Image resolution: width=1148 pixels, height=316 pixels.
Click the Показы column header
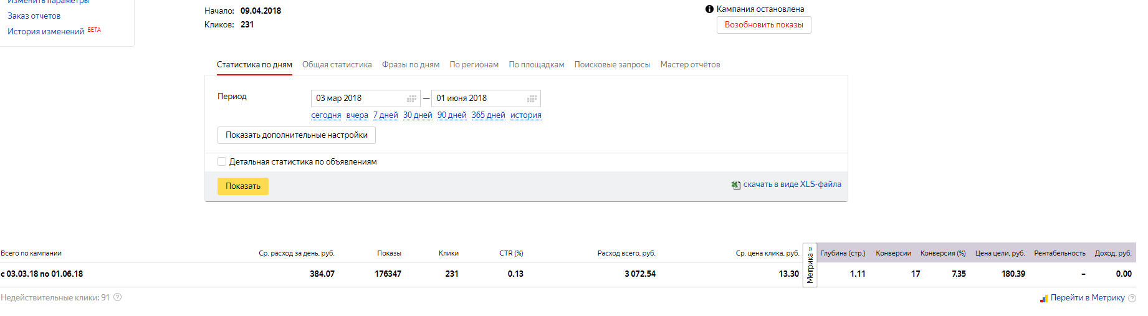click(x=389, y=253)
